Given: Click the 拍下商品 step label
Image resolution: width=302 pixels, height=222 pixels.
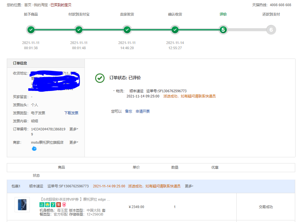Looking at the screenshot, I should pos(31,14).
